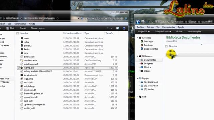The width and height of the screenshot is (214, 120).
Task: Click the Red network icon
Action: pos(140,97)
